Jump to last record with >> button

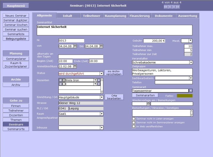[x=178, y=7]
